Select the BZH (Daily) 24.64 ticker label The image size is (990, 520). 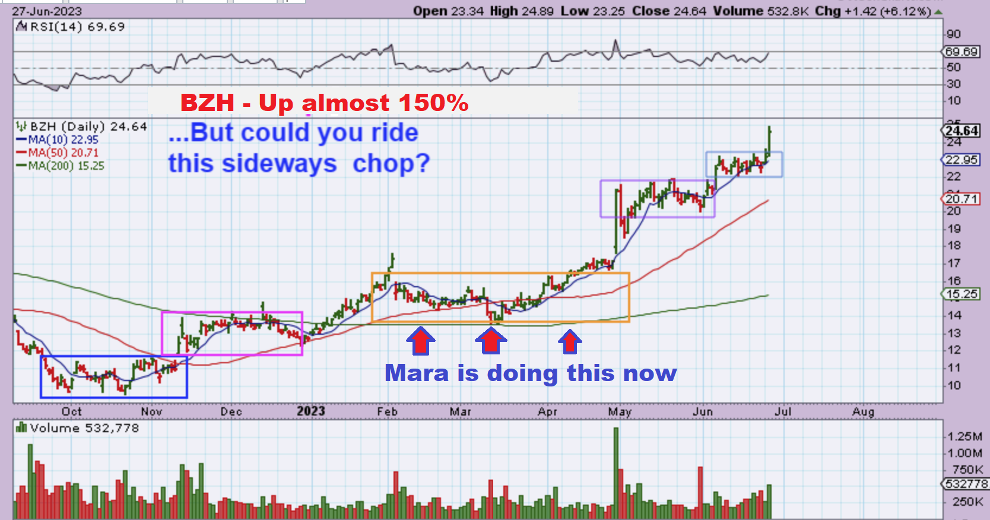pos(88,126)
